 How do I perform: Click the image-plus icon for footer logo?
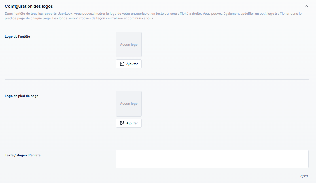[x=122, y=123]
